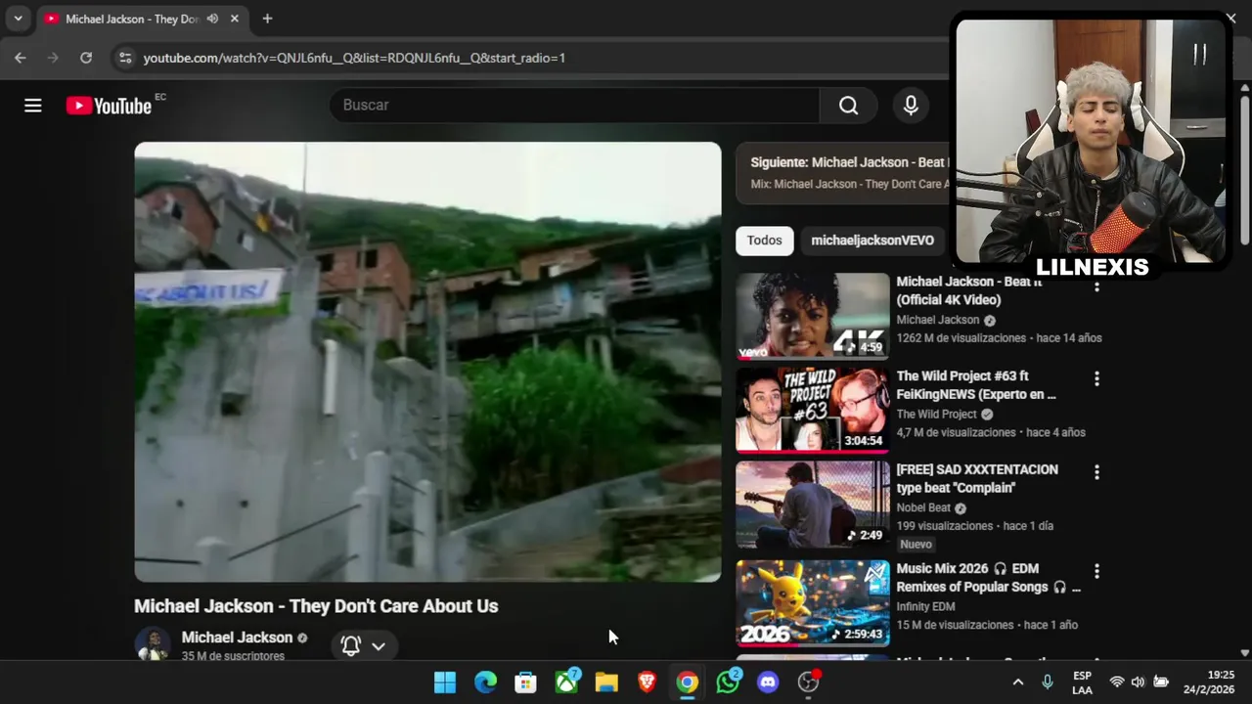Reload the current page
Screen dimensions: 1252x704
86,58
